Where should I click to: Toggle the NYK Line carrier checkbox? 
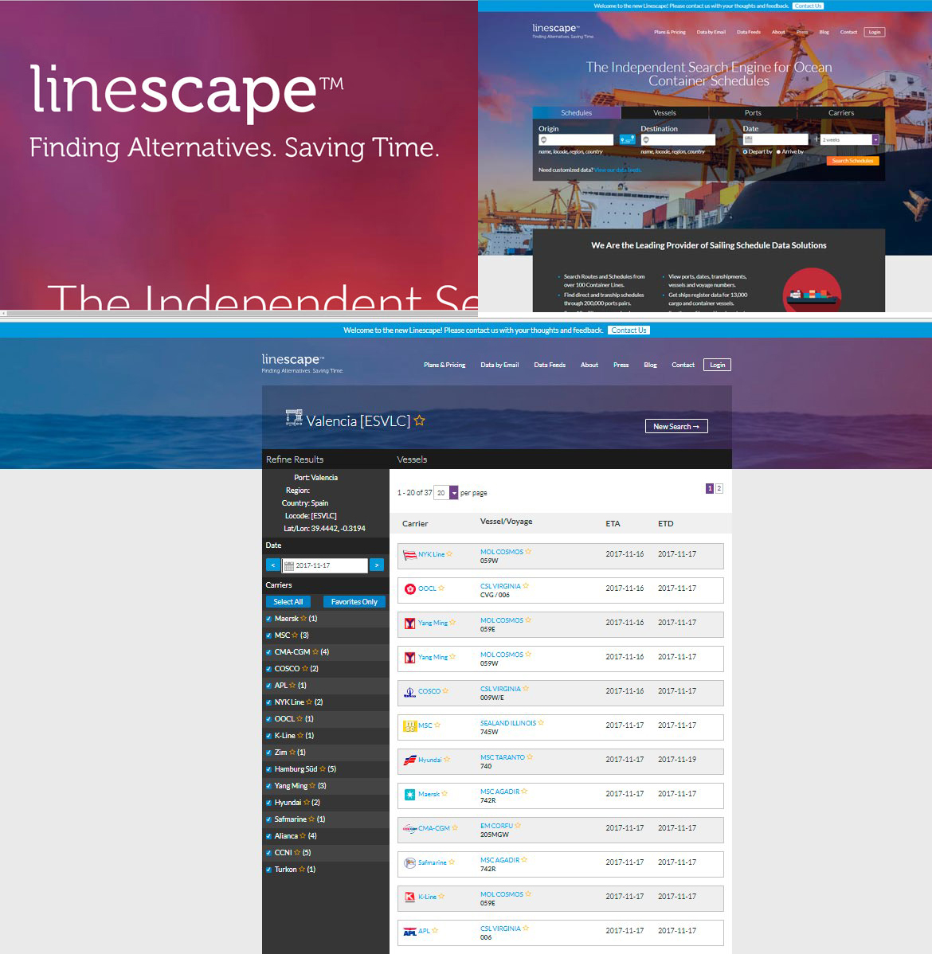[x=269, y=702]
